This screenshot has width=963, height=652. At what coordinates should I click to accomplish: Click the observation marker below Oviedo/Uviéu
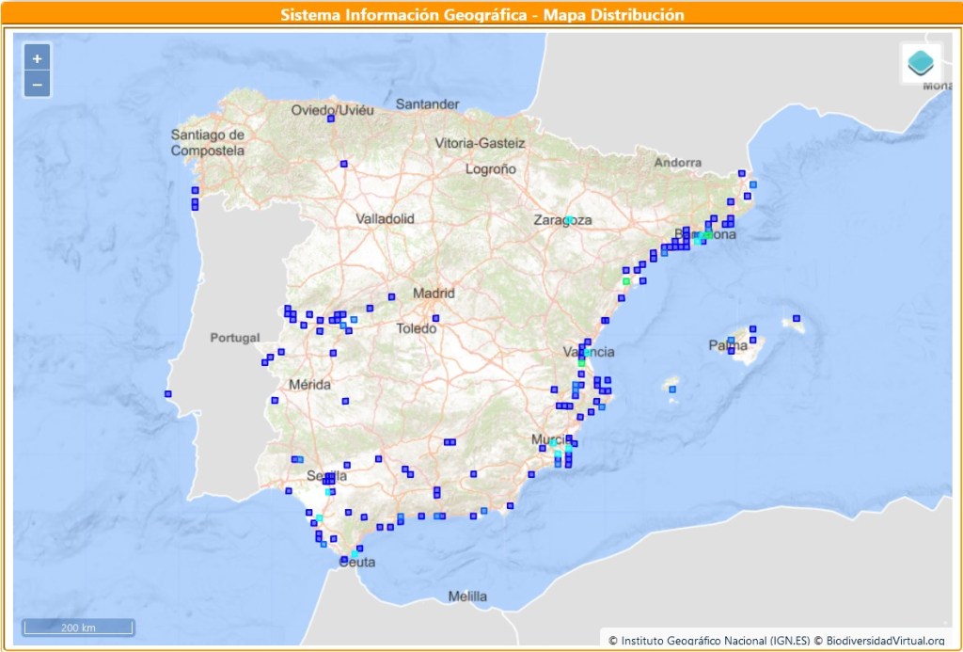coord(331,119)
